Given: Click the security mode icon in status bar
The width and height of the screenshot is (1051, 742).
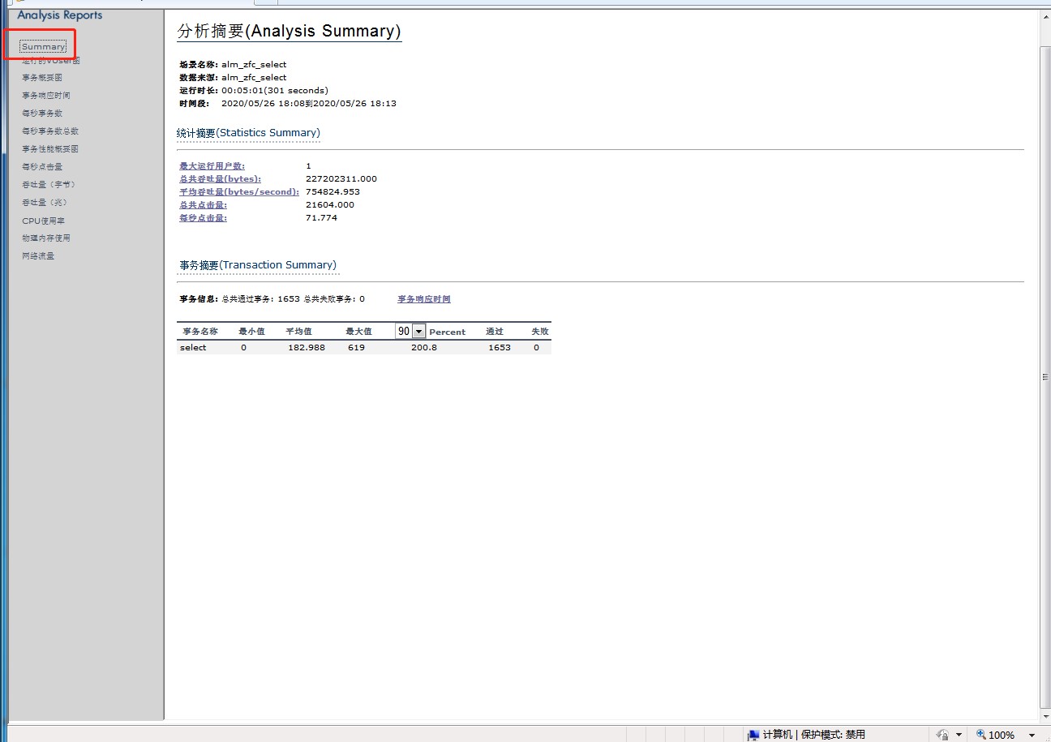Looking at the screenshot, I should coord(942,735).
